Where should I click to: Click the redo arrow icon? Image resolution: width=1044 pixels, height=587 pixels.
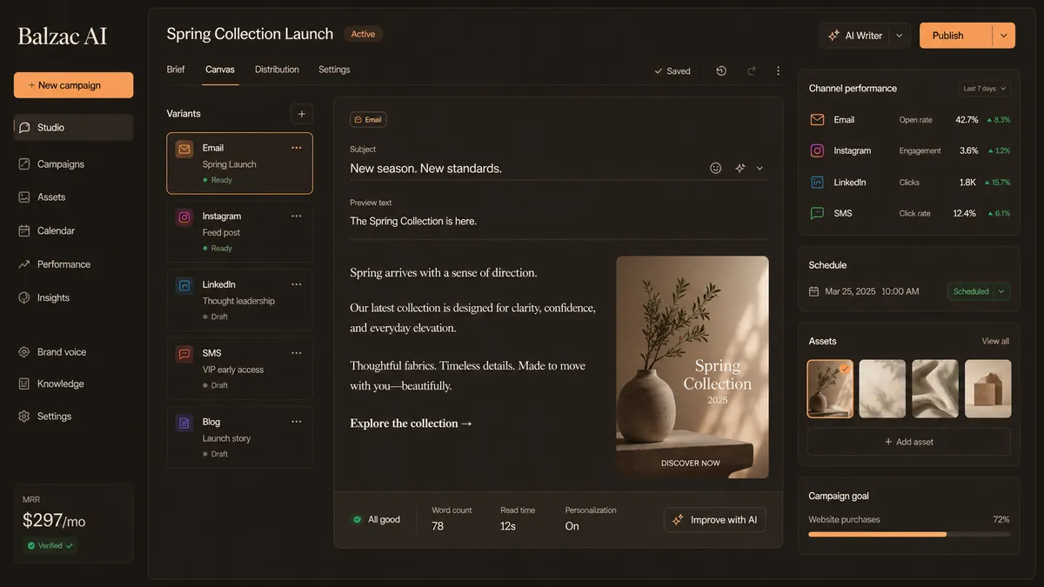point(751,71)
